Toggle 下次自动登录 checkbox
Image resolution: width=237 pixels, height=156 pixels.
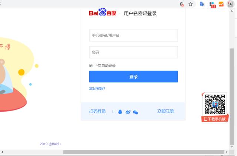coord(91,66)
